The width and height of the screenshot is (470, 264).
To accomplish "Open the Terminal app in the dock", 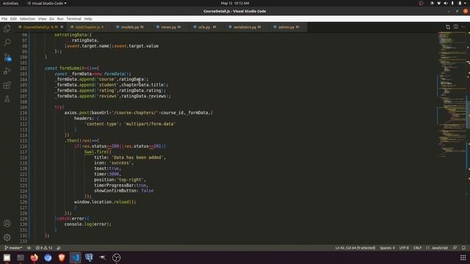I will 21,257.
